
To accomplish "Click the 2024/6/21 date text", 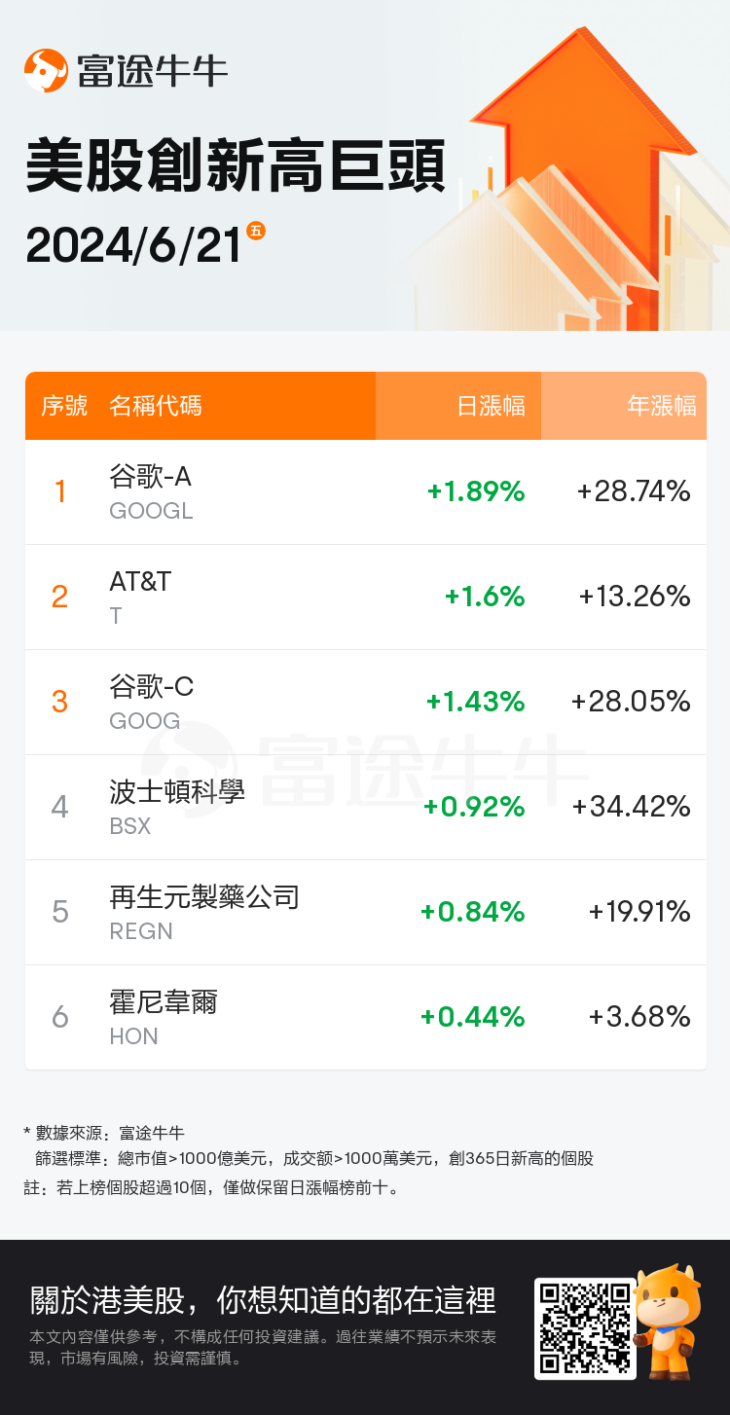I will pos(133,245).
